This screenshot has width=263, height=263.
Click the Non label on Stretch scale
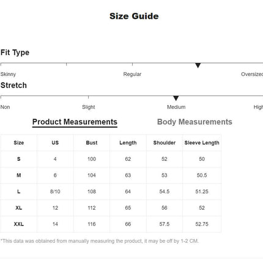tap(5, 107)
